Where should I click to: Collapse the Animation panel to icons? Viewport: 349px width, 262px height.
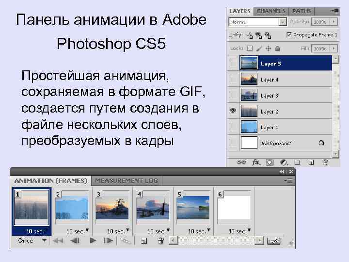(282, 172)
